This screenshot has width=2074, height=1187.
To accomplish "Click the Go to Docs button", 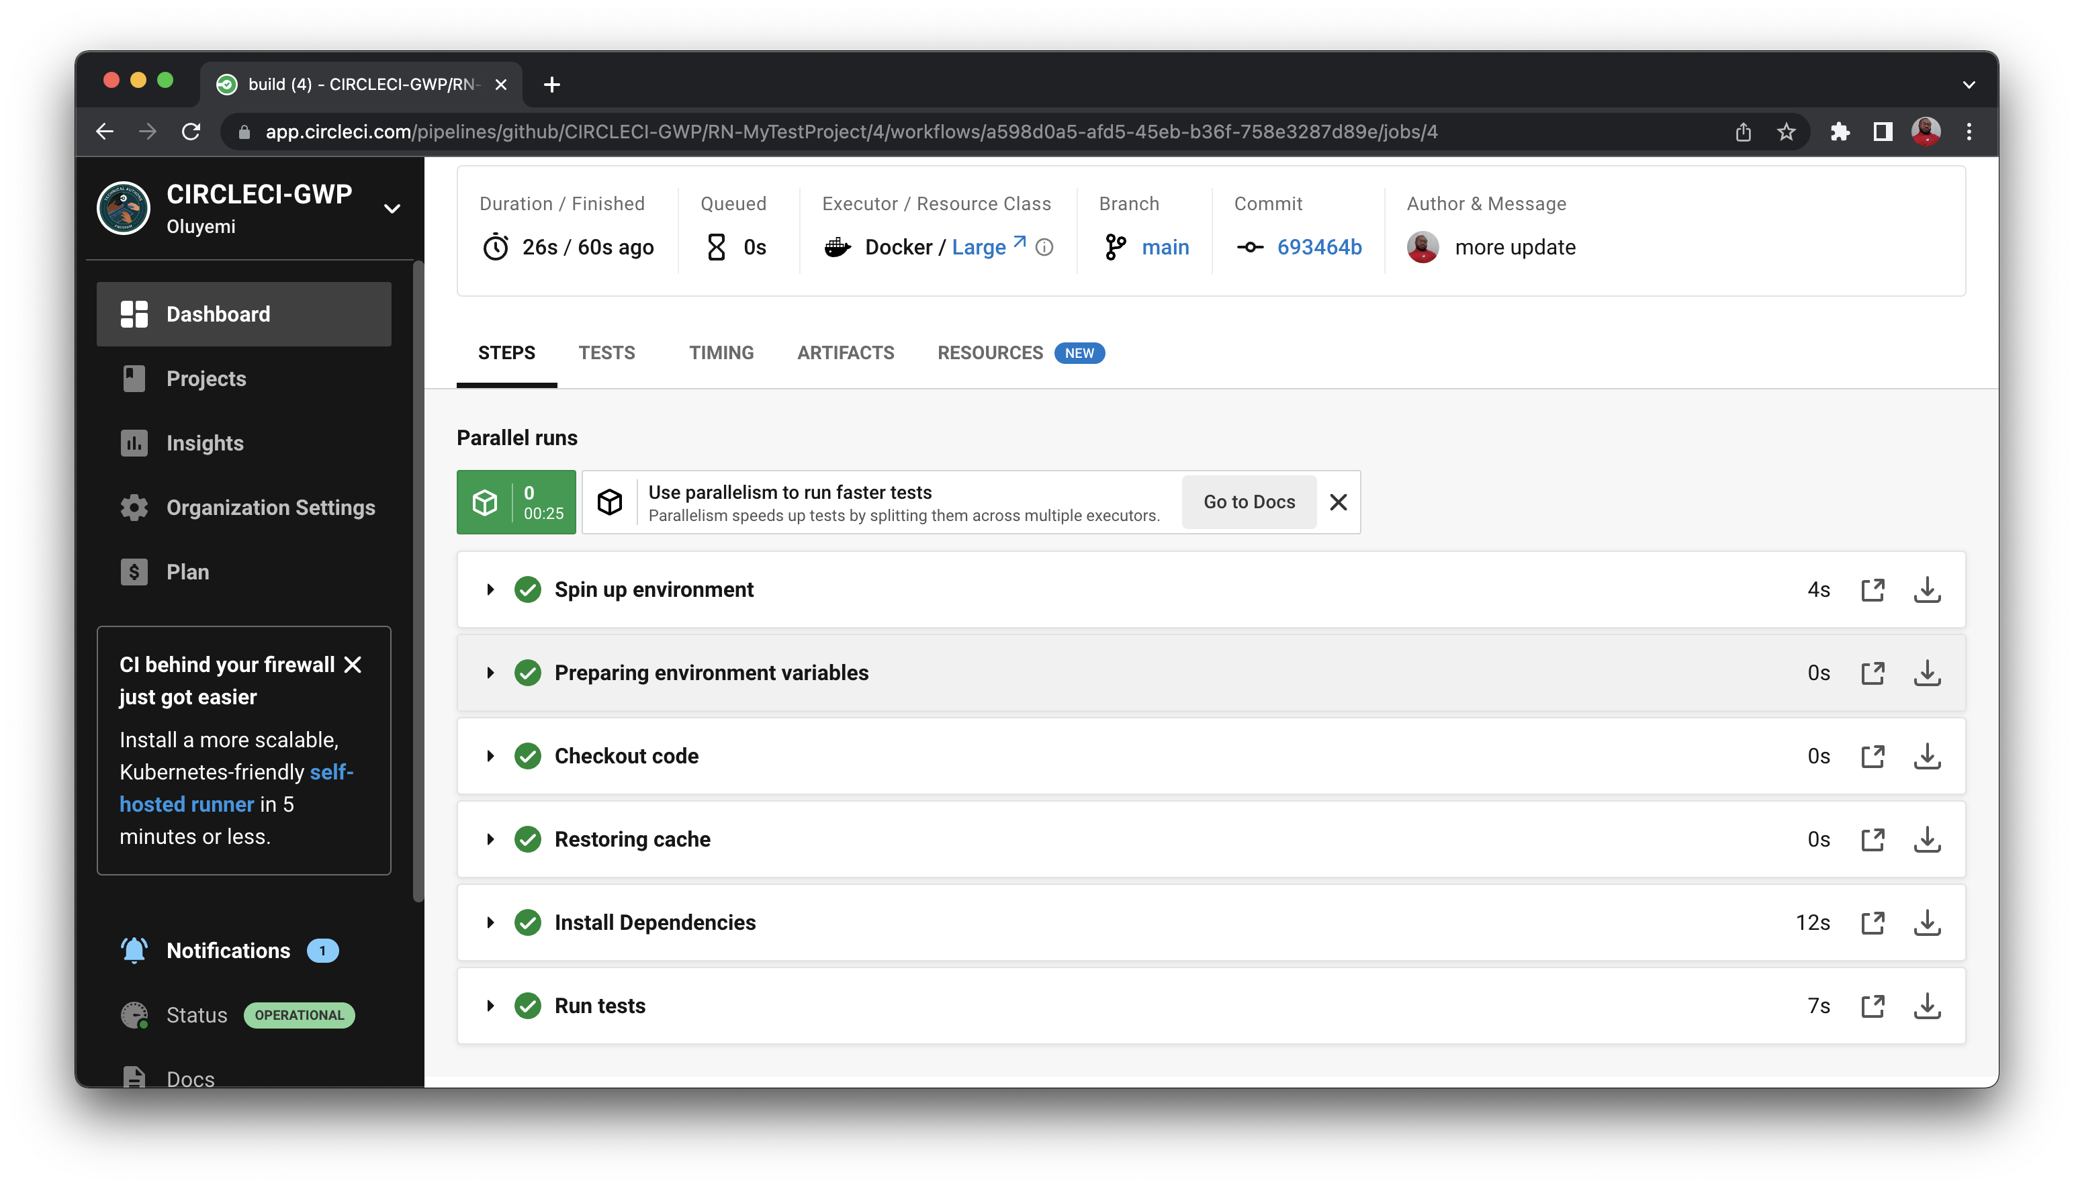I will pos(1249,502).
